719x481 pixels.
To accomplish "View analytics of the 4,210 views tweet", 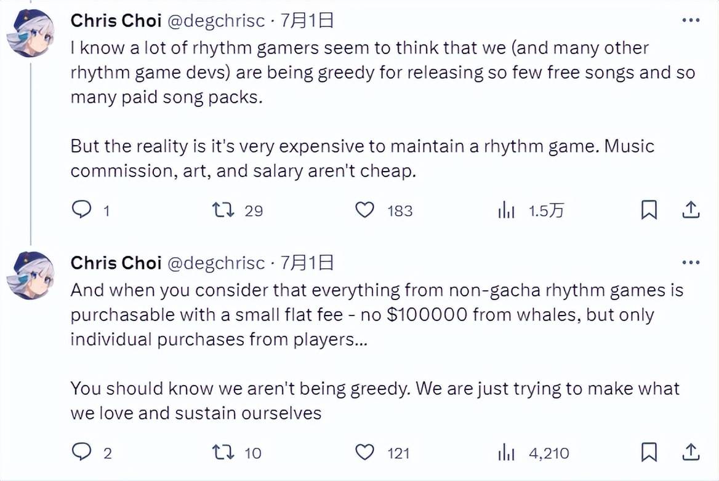I will click(506, 454).
